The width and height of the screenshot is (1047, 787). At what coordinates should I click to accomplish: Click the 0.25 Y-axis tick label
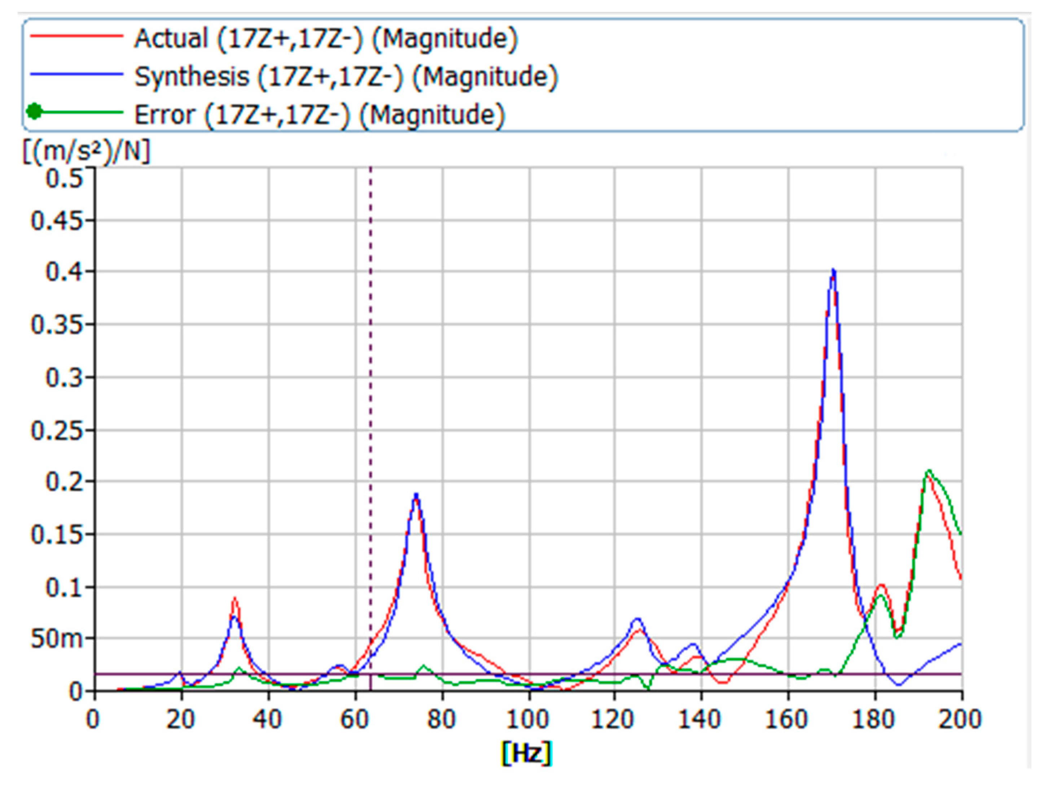point(57,431)
